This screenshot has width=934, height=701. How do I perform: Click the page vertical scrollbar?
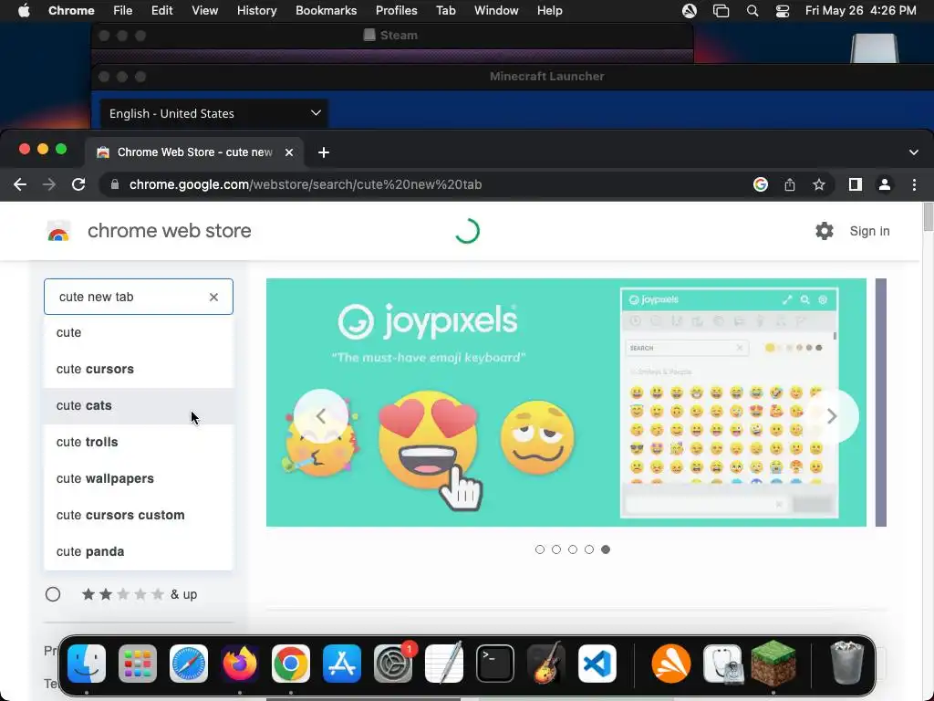[928, 217]
